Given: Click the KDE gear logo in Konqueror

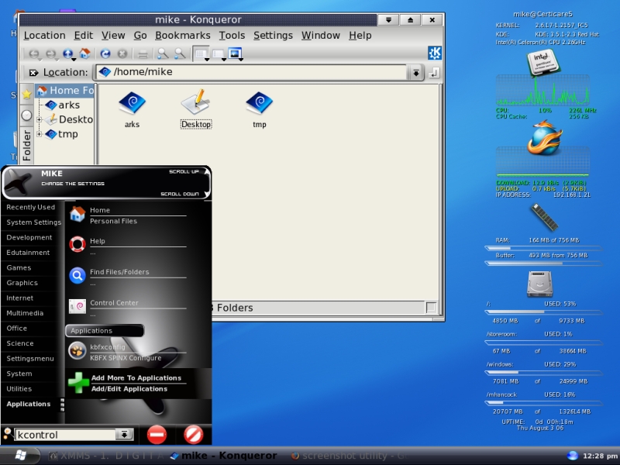Looking at the screenshot, I should point(435,53).
